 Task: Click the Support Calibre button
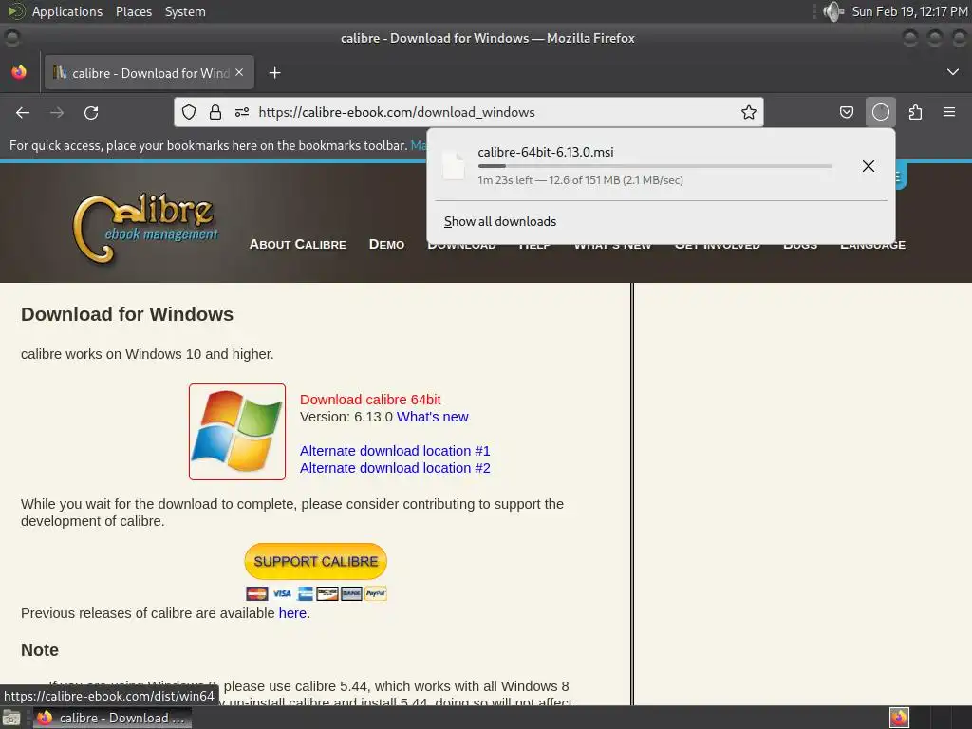(315, 561)
